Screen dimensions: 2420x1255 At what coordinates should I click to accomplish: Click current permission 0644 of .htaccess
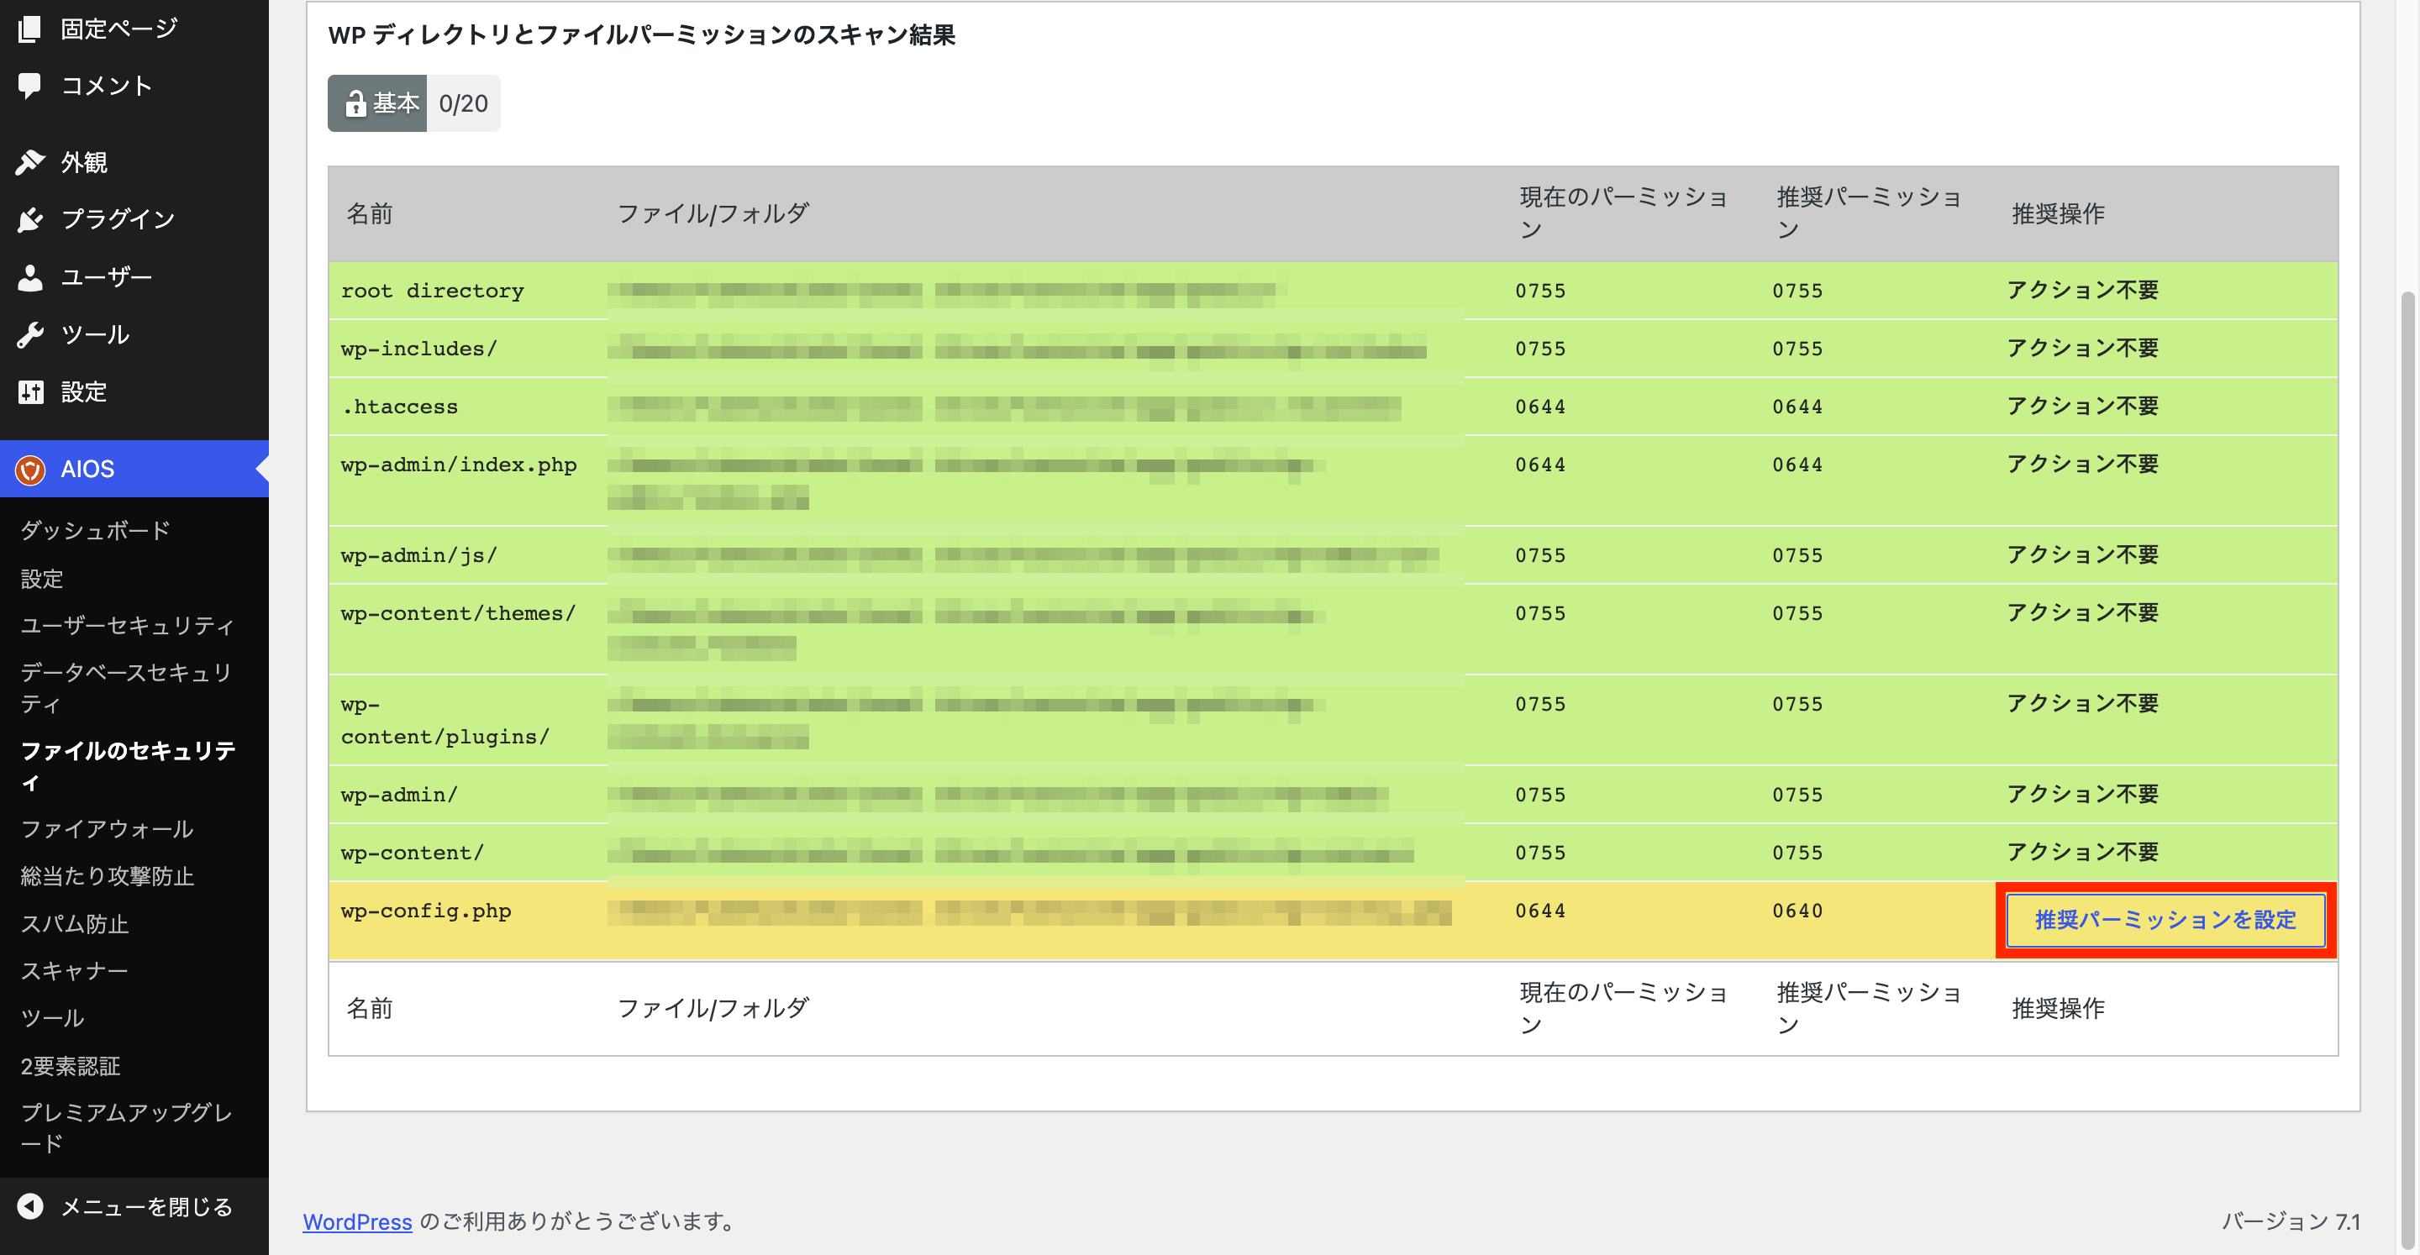pyautogui.click(x=1541, y=407)
